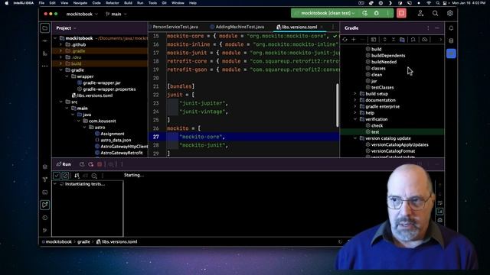Viewport: 490px width, 275px height.
Task: Collapse version catalog update group
Action: [355, 138]
